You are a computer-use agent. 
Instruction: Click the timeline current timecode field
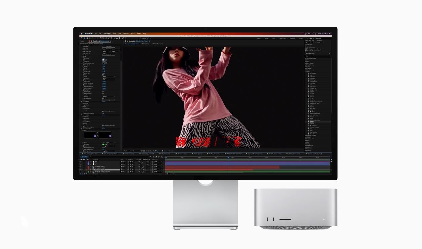click(84, 156)
